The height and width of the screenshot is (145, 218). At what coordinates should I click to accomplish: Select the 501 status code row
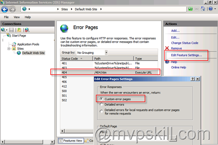tap(64, 96)
